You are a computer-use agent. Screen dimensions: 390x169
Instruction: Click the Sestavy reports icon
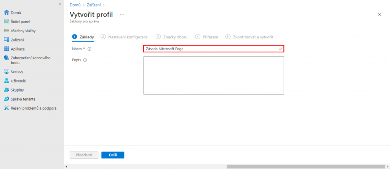click(6, 71)
